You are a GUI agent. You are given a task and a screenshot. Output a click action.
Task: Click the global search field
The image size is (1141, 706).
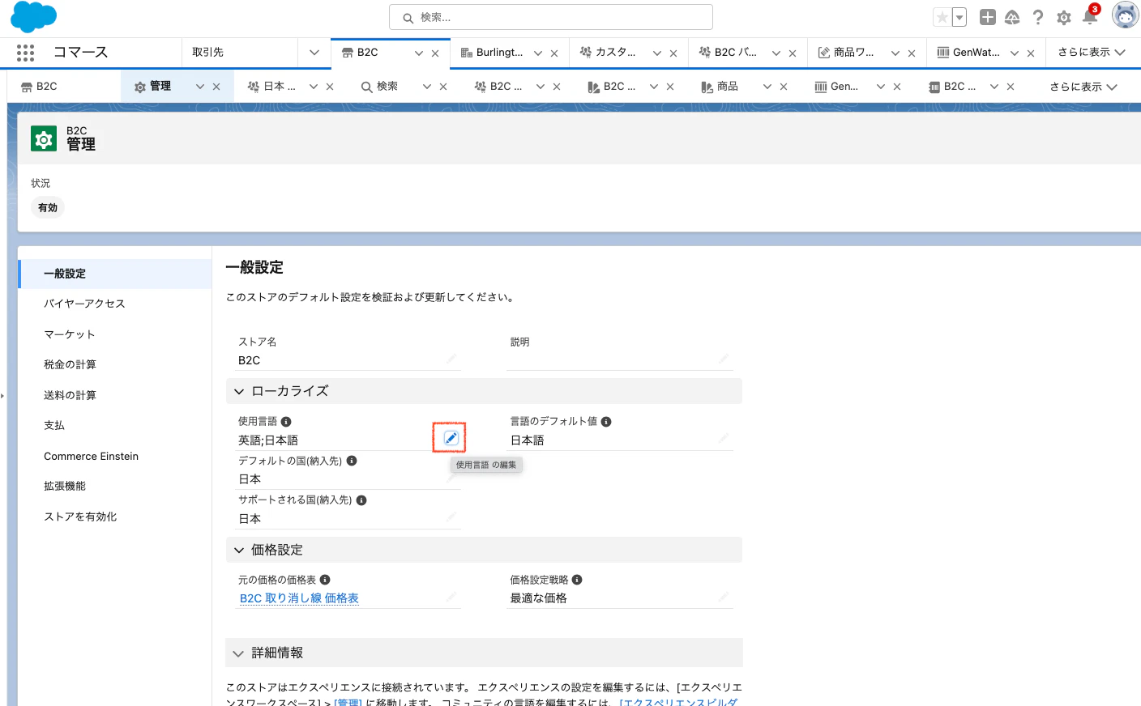pyautogui.click(x=551, y=17)
